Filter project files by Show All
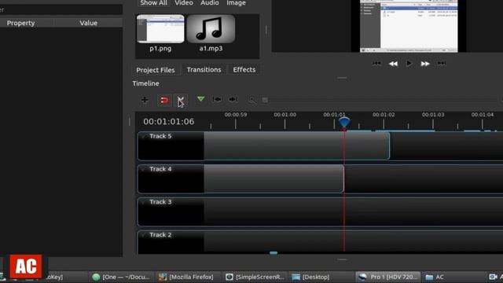The height and width of the screenshot is (283, 503). click(x=153, y=3)
